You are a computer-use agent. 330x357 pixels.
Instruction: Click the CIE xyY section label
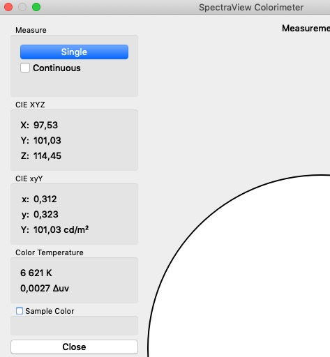pos(29,178)
